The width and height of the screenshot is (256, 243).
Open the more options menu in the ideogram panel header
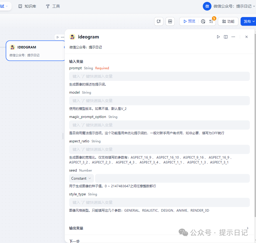tap(233, 37)
